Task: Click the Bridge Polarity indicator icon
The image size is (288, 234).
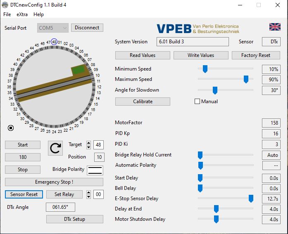Action: (95, 170)
